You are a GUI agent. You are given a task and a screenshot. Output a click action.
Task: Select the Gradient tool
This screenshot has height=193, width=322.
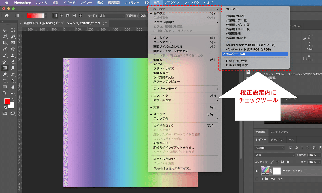point(5,68)
